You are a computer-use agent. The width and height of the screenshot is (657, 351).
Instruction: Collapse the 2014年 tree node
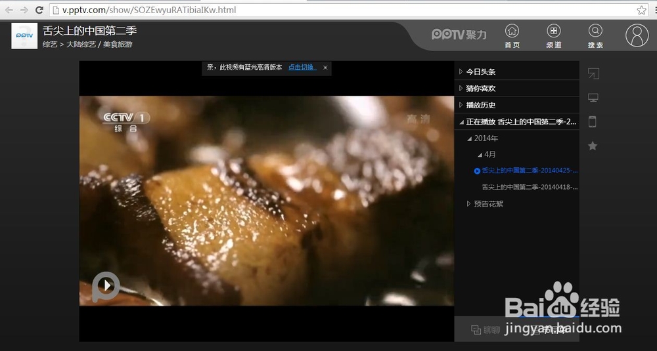469,138
